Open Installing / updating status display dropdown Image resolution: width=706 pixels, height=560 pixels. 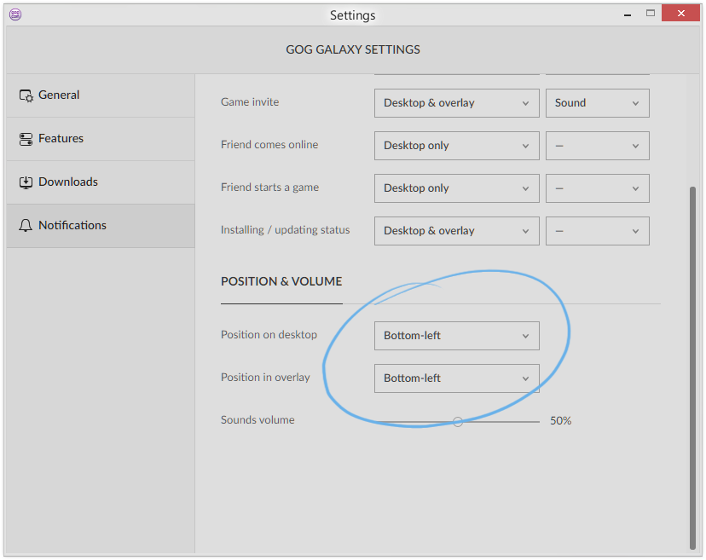pyautogui.click(x=456, y=231)
